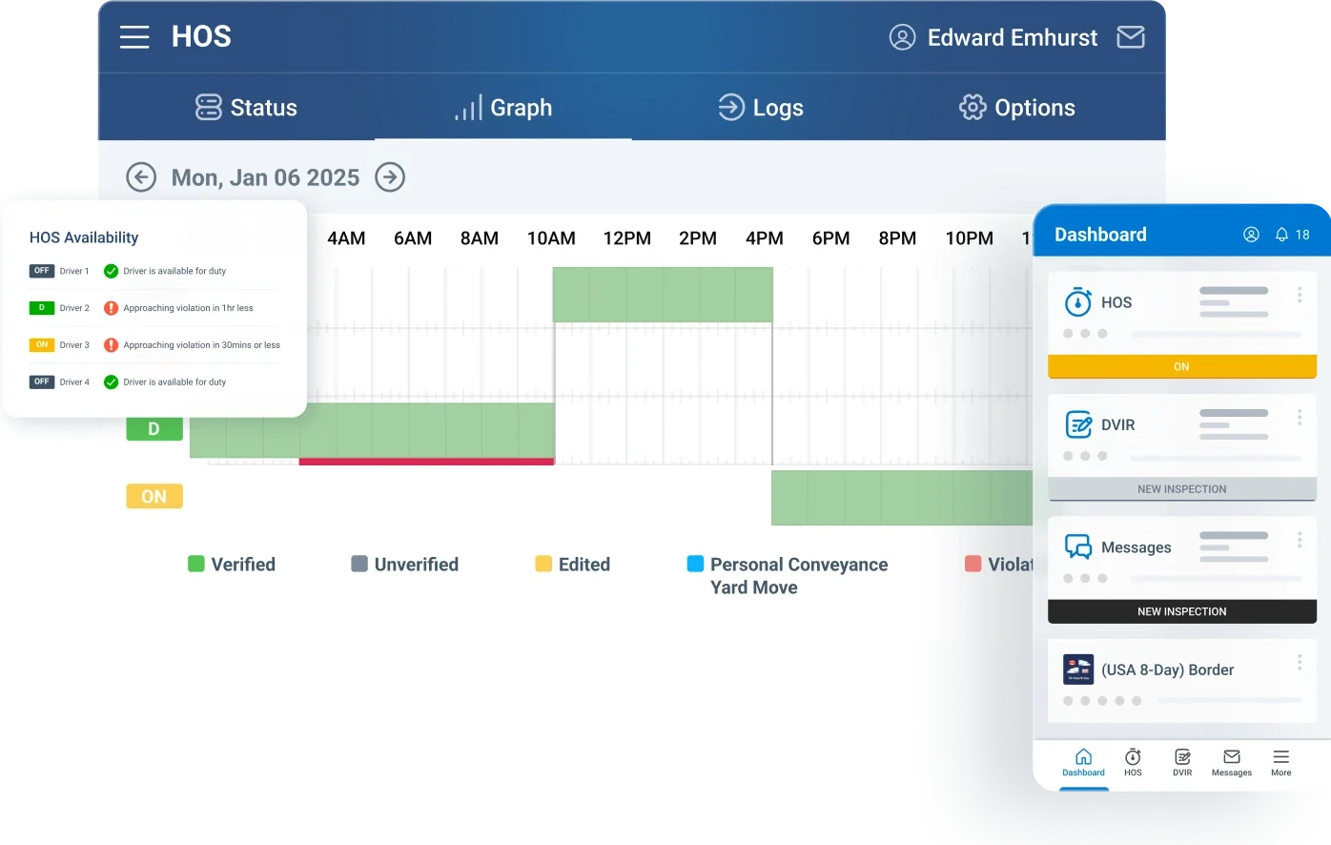Click the NEW INSPECTION button on the DVIR card

click(1181, 488)
